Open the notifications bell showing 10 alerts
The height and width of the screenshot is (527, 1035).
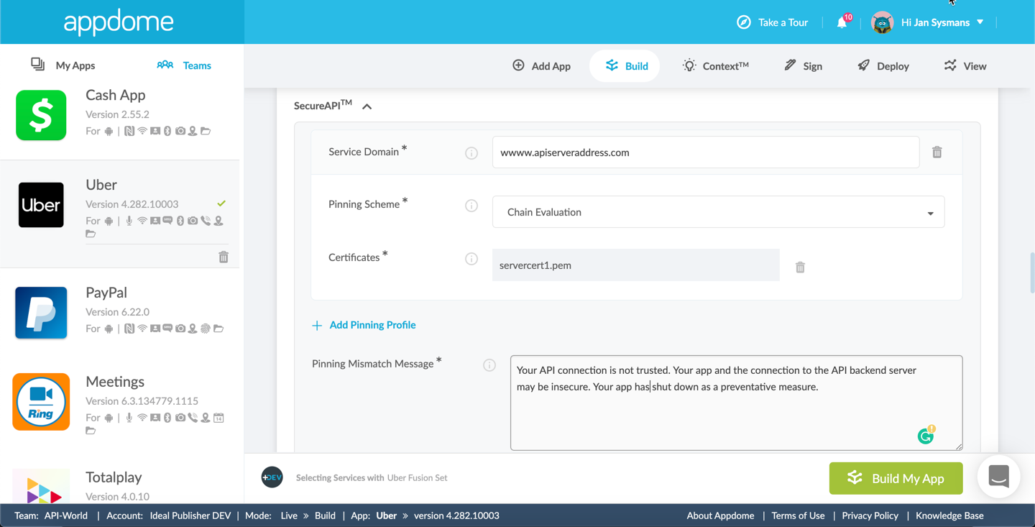tap(841, 22)
